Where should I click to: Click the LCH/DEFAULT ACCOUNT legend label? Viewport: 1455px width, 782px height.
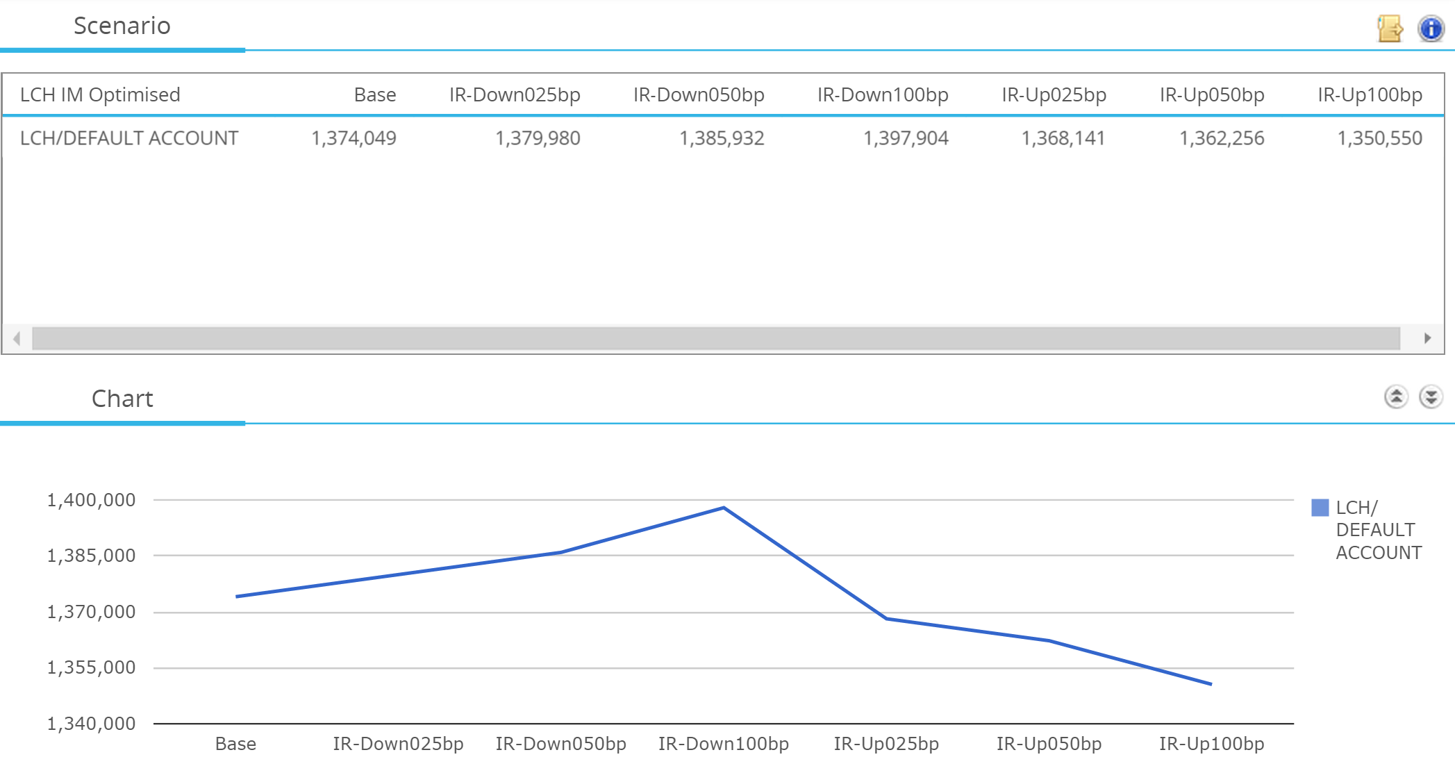pos(1379,530)
